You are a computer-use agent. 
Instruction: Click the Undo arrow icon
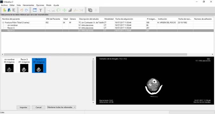22,10
